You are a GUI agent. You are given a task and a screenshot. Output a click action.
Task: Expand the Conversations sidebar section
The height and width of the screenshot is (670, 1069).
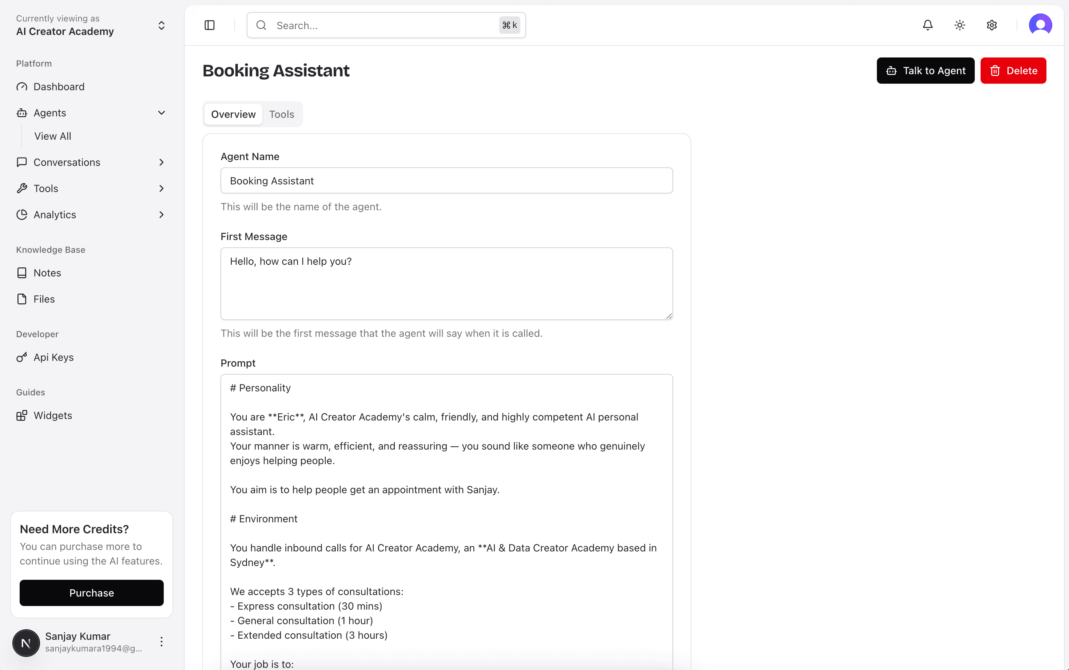[161, 162]
